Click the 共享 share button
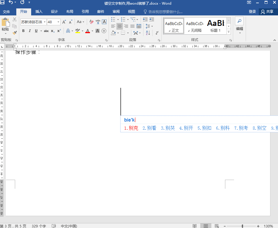This screenshot has height=228, width=278. 267,12
